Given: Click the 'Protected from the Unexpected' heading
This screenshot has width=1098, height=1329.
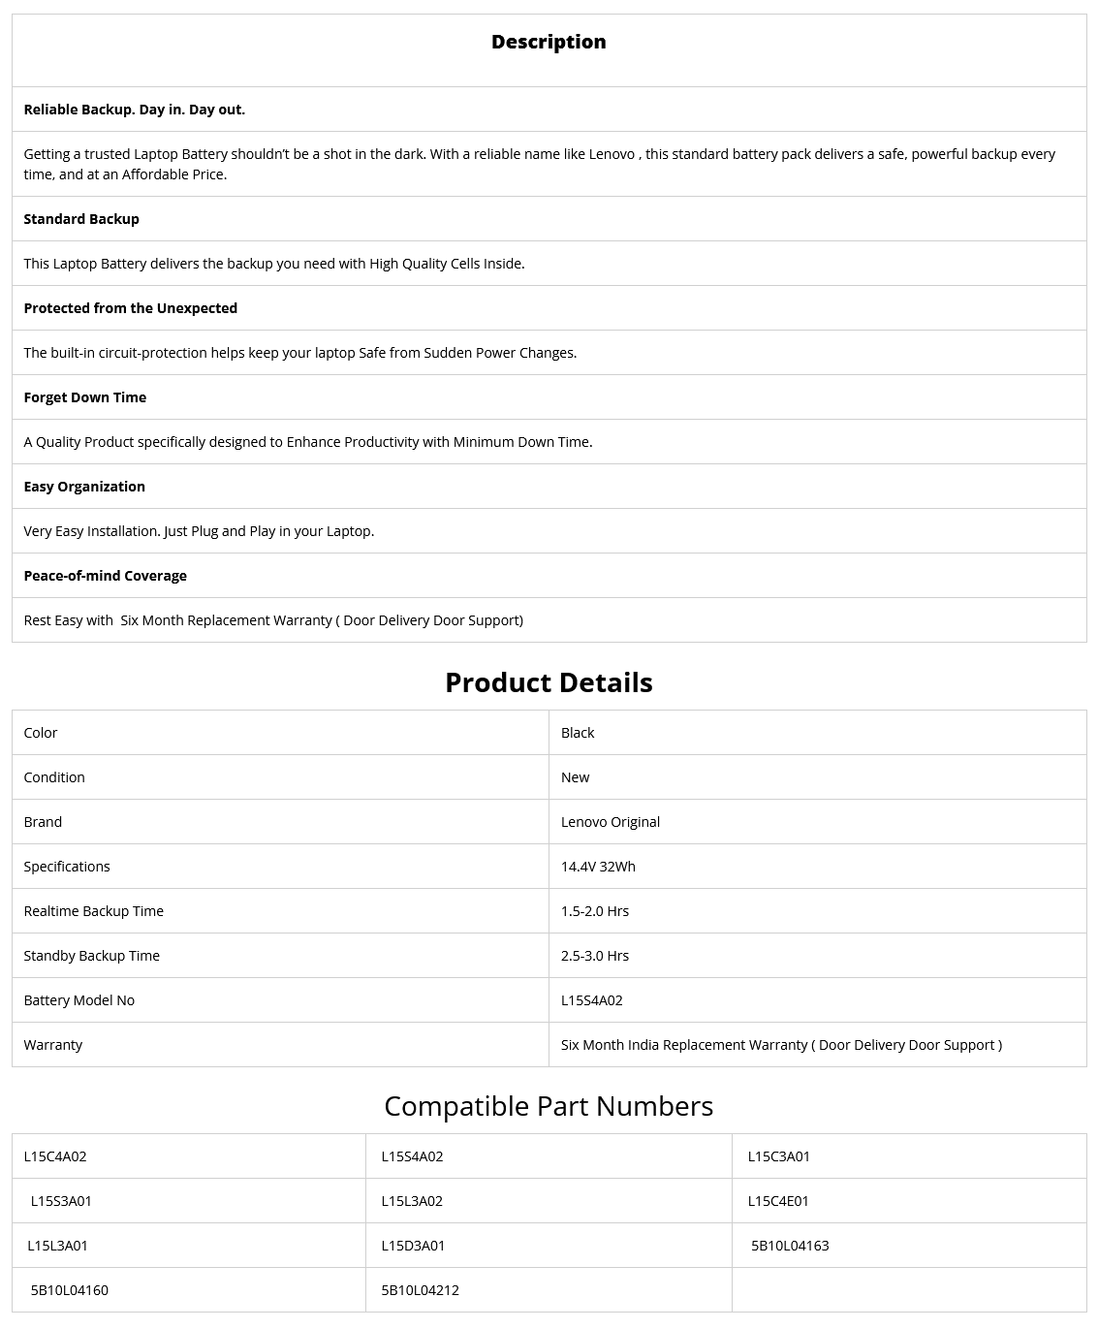Looking at the screenshot, I should (x=131, y=308).
